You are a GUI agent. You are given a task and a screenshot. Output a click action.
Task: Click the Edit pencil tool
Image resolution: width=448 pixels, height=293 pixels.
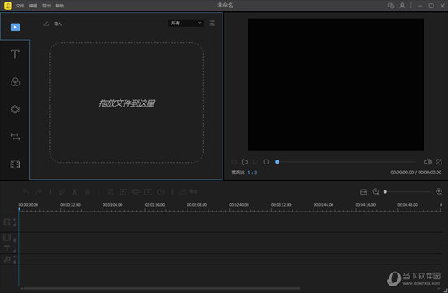62,192
